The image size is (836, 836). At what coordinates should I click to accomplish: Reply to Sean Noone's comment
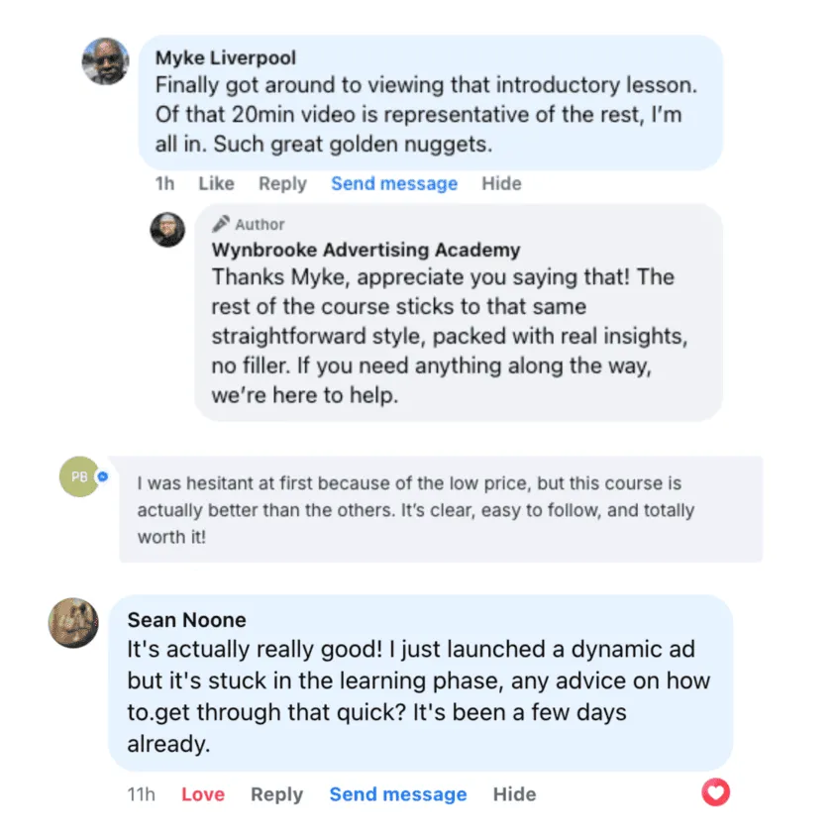point(276,794)
